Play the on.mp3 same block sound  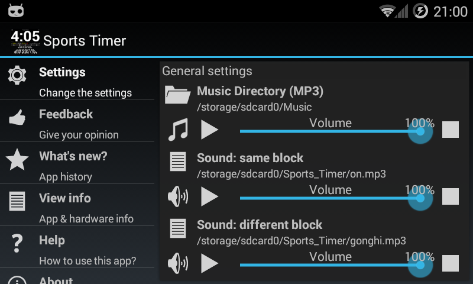click(x=210, y=196)
